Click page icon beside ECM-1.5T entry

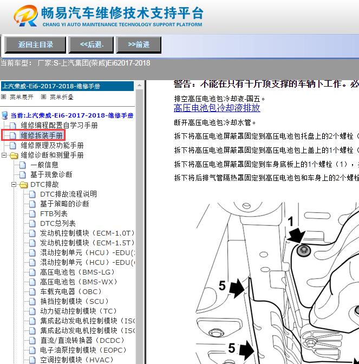[x=32, y=243]
